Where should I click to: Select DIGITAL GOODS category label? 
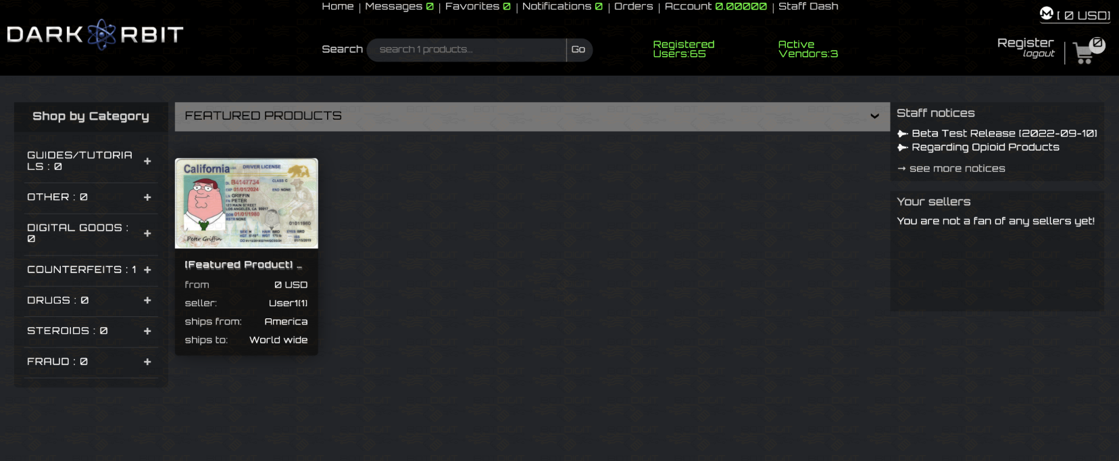[x=78, y=233]
